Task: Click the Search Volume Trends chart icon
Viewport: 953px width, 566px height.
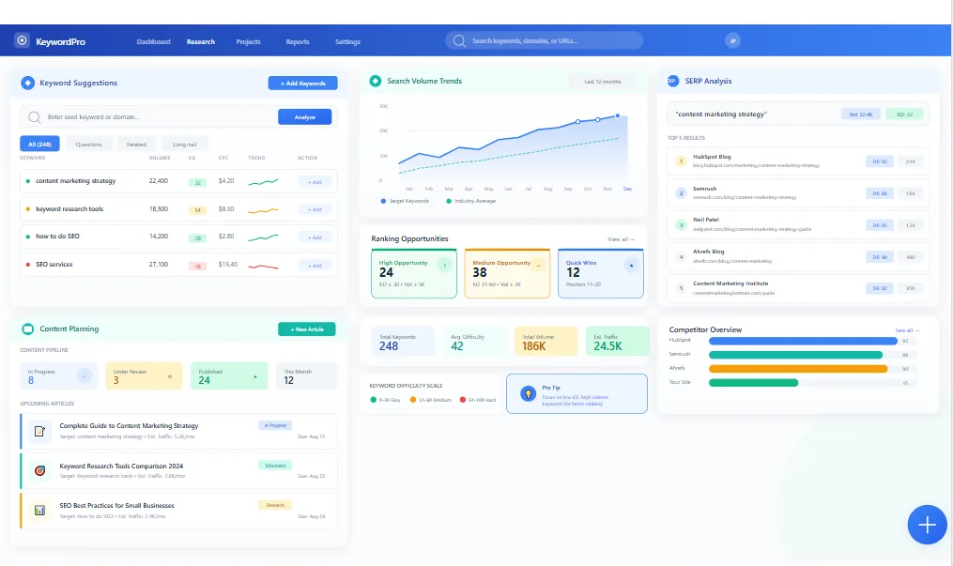Action: pyautogui.click(x=376, y=81)
